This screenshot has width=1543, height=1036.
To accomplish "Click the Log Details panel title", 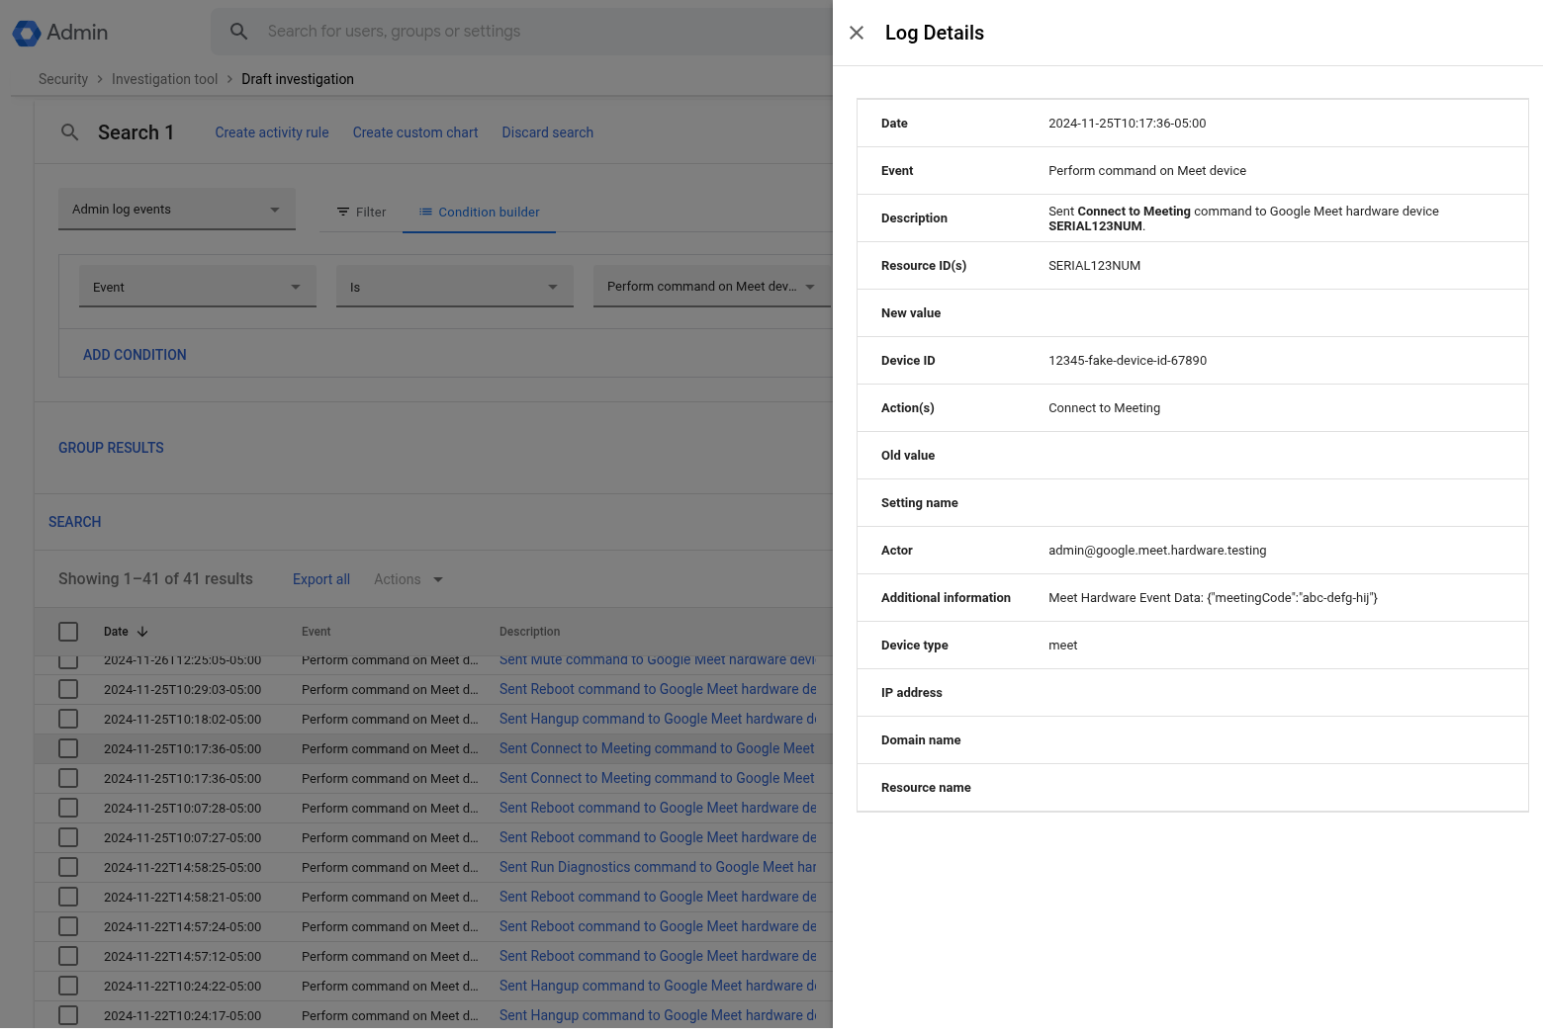I will (935, 33).
